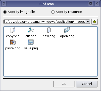
Task: Click the Cancel button
Action: point(87,84)
